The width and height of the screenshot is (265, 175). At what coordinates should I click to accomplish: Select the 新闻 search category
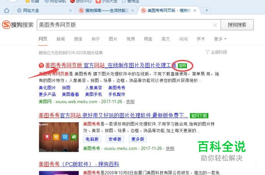[61, 39]
